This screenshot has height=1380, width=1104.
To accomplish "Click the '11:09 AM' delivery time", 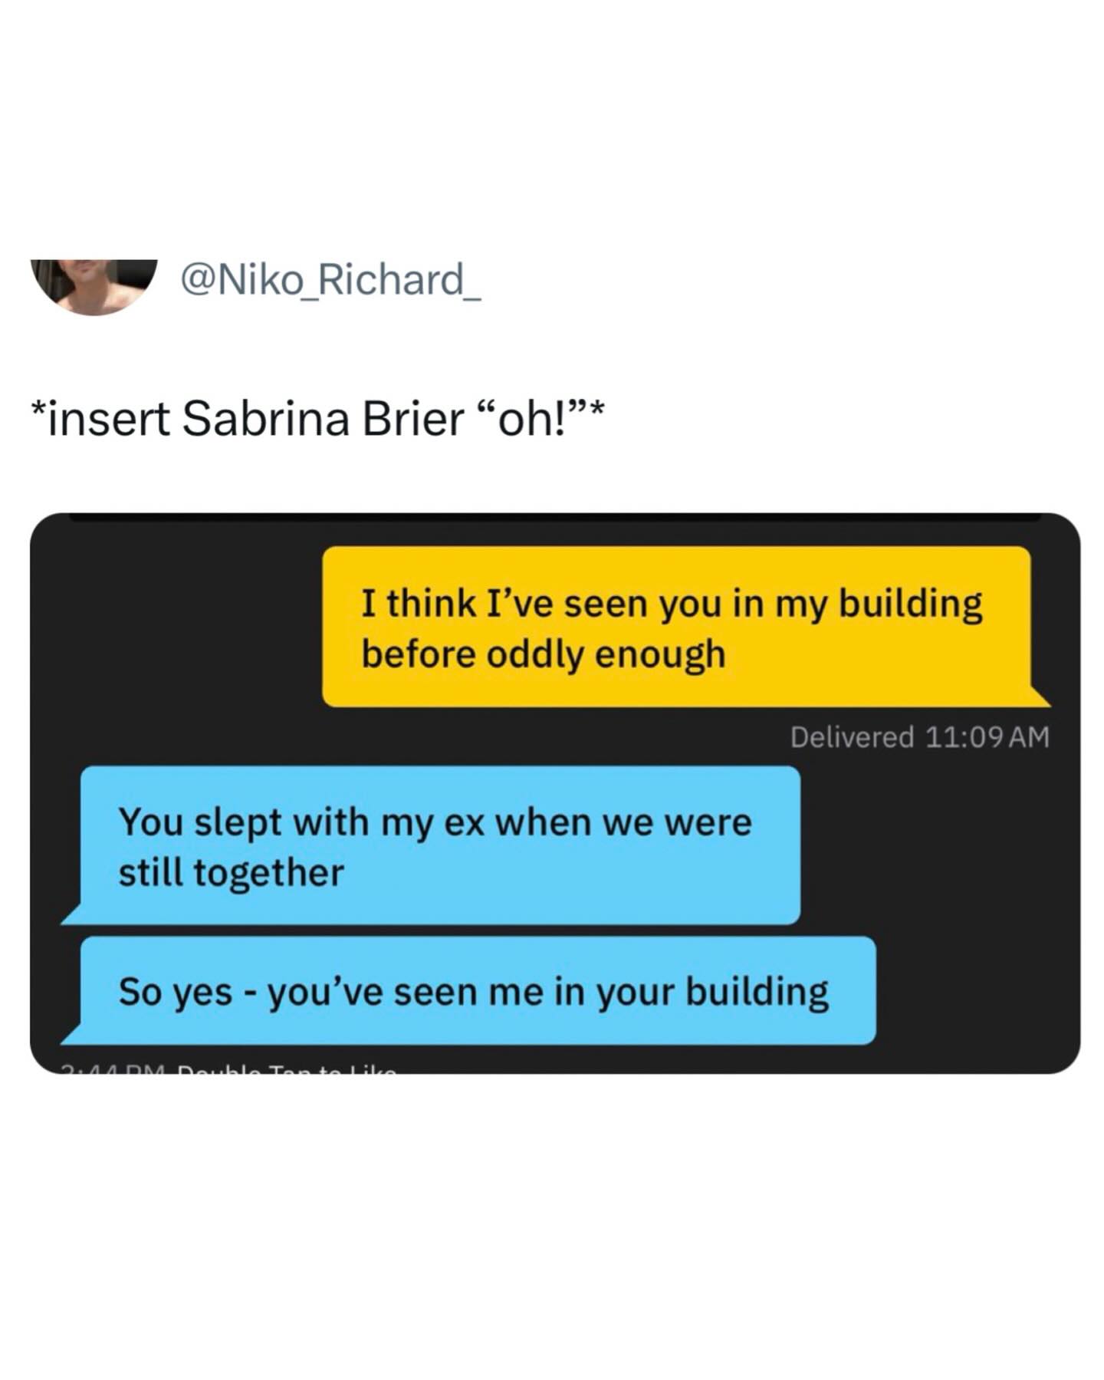I will pos(987,737).
